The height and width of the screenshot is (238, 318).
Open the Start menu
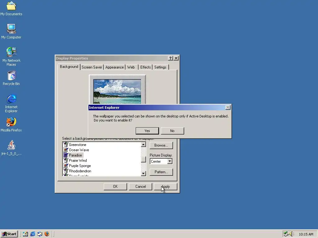click(x=9, y=234)
